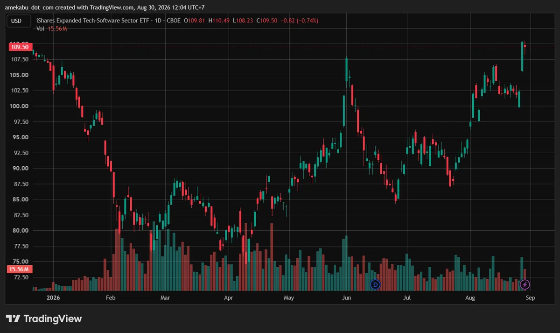Click the Sep label on time axis
The image size is (560, 333).
[x=531, y=297]
